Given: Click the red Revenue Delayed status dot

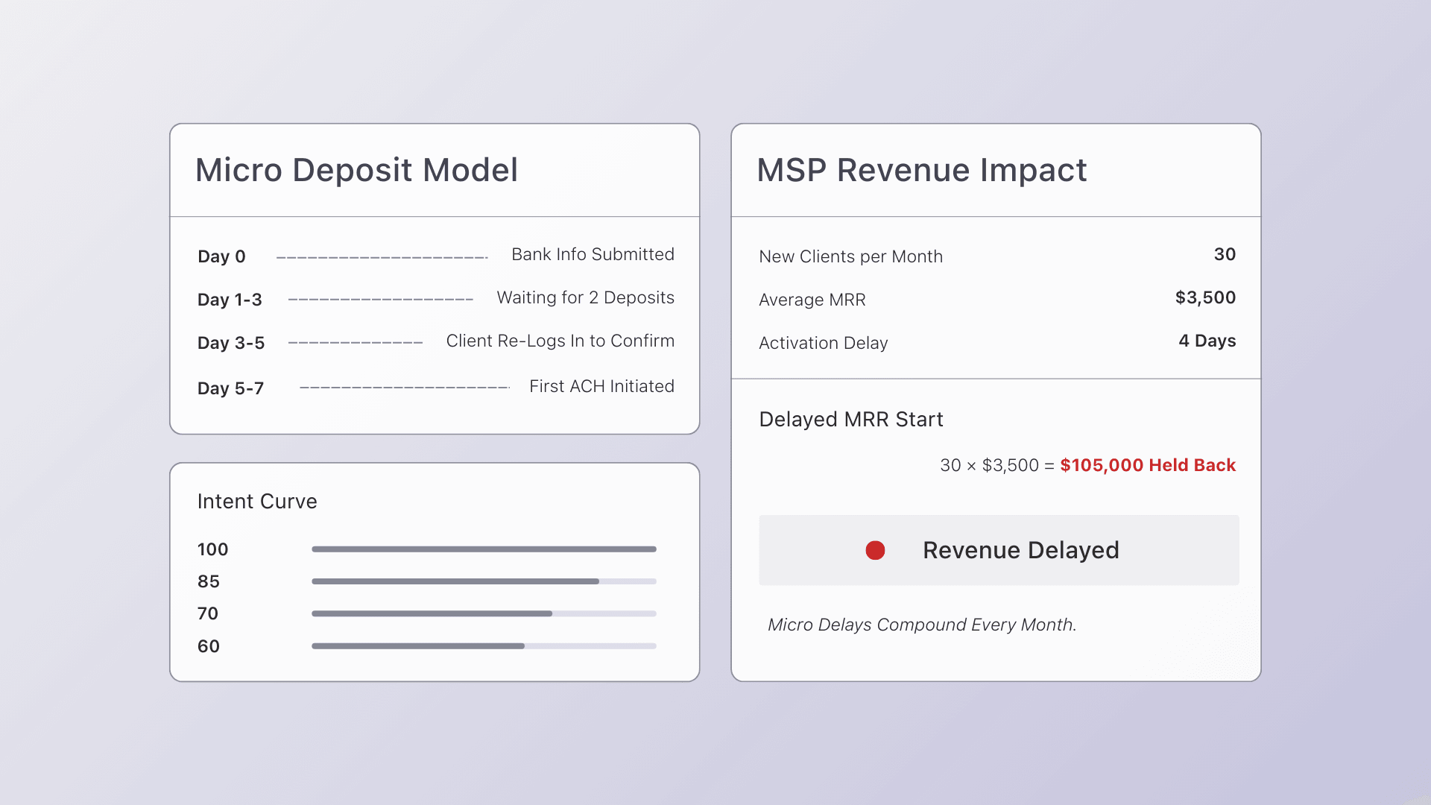Looking at the screenshot, I should coord(875,550).
